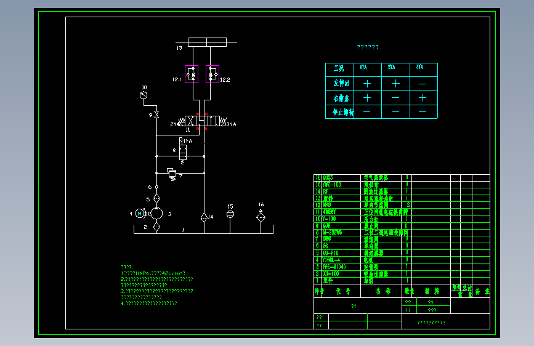This screenshot has width=534, height=346.
Task: Click the 3YA solenoid label beside valve
Action: (x=232, y=124)
